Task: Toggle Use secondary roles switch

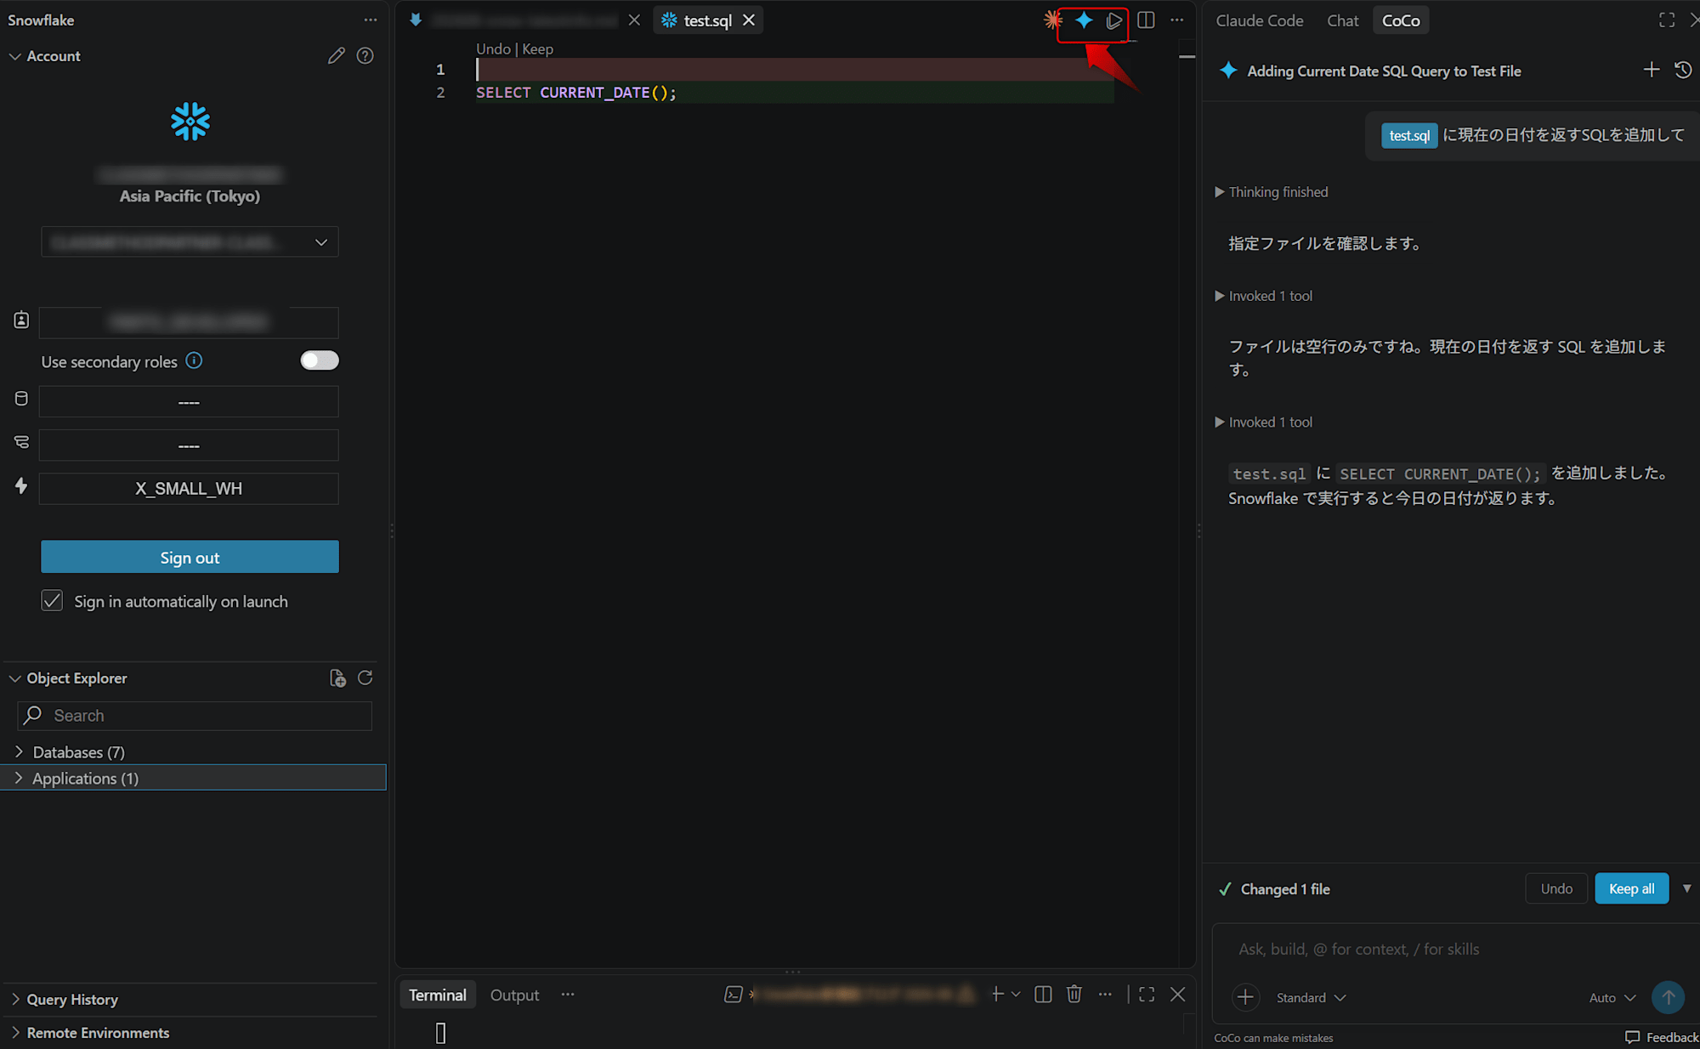Action: pos(320,360)
